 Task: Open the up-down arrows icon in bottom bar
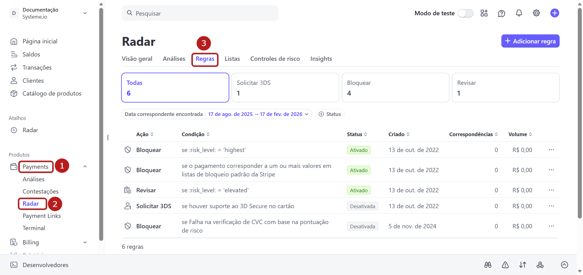click(x=523, y=265)
